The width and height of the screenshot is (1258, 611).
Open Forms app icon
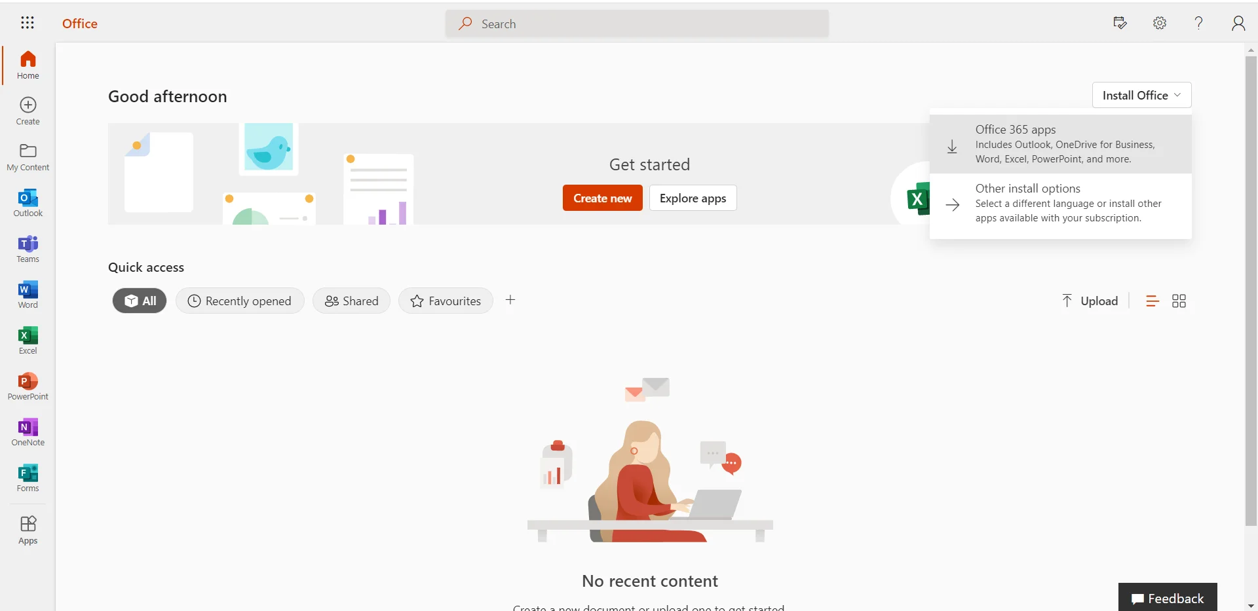point(28,478)
